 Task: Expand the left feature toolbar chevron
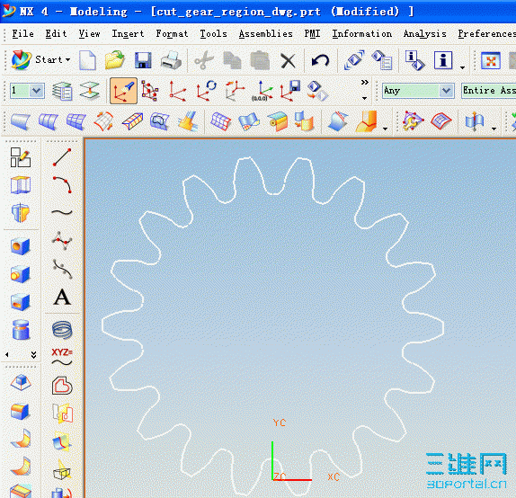33,354
